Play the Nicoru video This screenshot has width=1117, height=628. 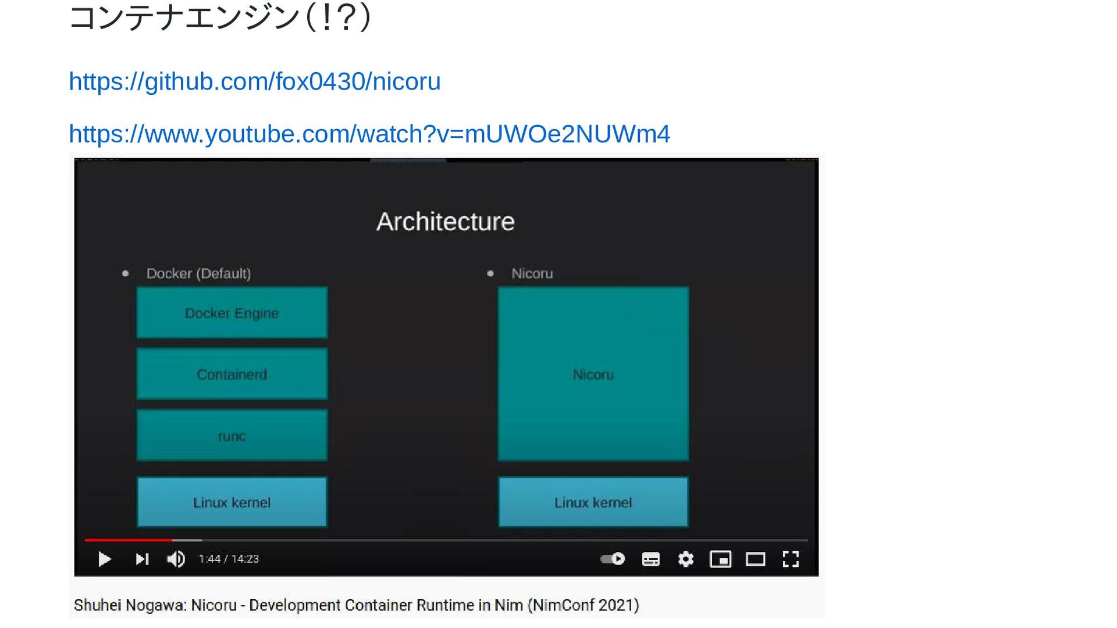click(105, 559)
